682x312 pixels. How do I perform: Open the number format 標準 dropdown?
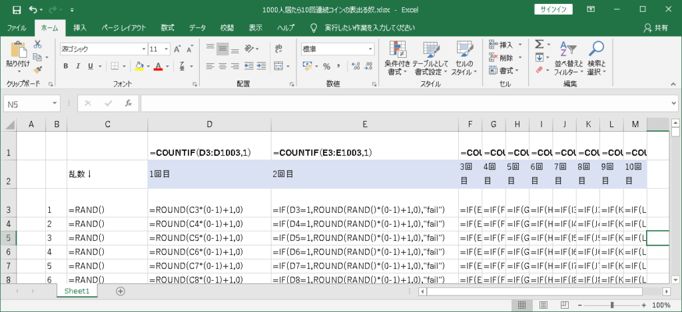coord(370,49)
